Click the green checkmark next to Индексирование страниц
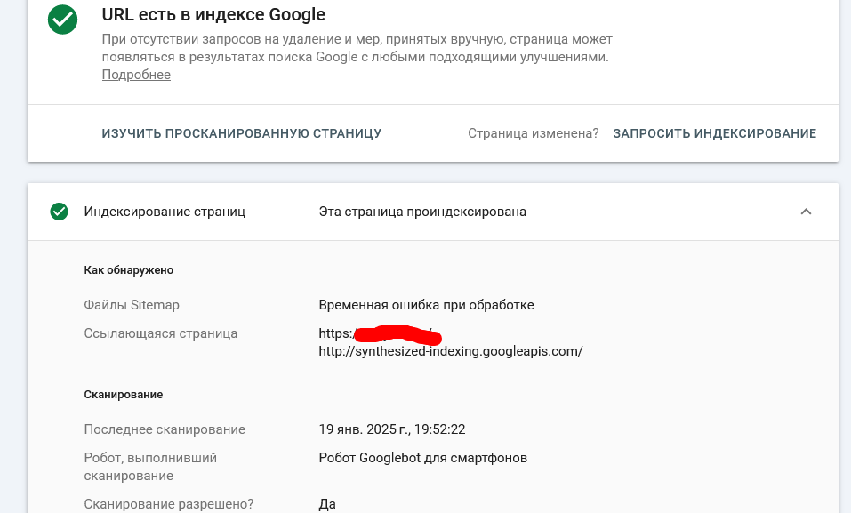This screenshot has width=851, height=513. (60, 212)
